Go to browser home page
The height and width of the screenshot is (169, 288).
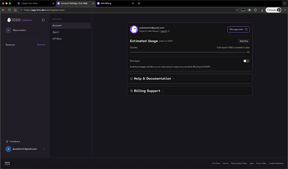(x=15, y=10)
